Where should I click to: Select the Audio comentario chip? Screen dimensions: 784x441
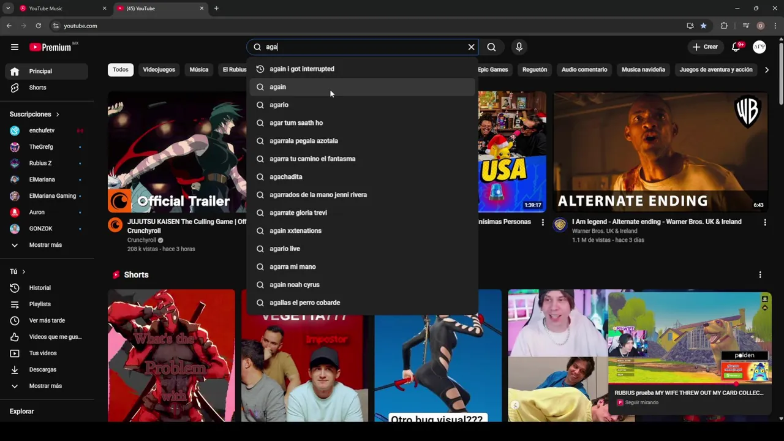584,70
